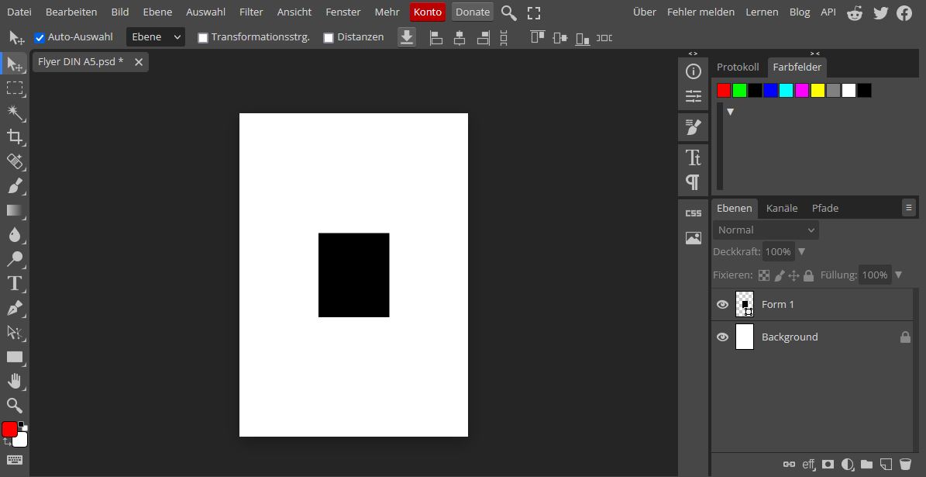The image size is (926, 477).
Task: Select the Zoom tool in left toolbar
Action: click(x=15, y=405)
